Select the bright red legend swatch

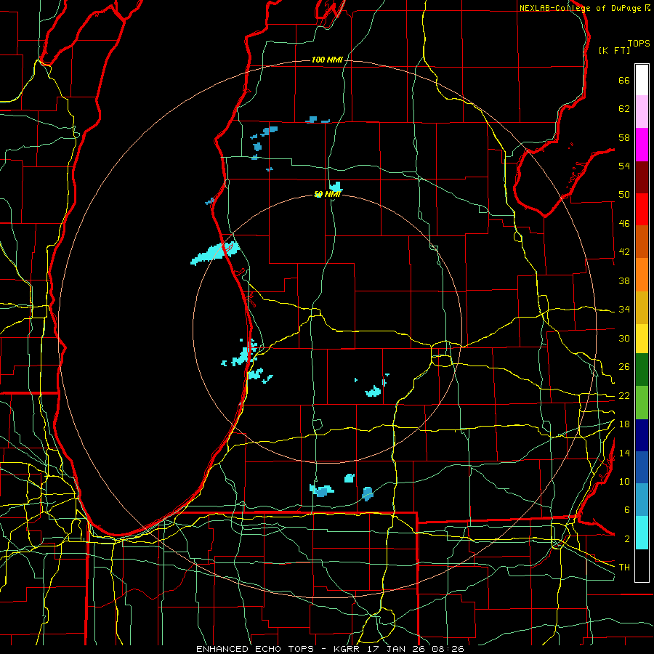[x=642, y=209]
